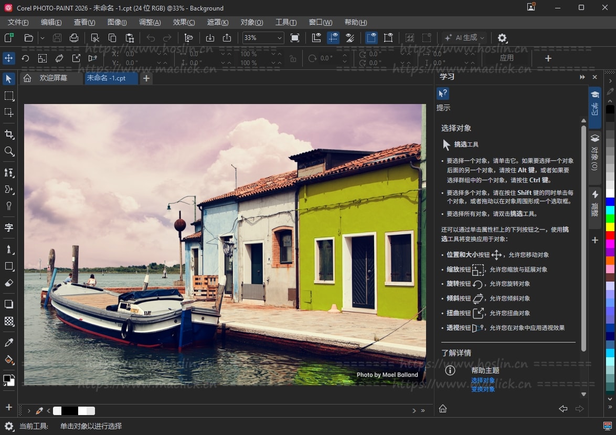The width and height of the screenshot is (616, 435).
Task: Pick the Text tool in the toolbox
Action: [x=9, y=227]
